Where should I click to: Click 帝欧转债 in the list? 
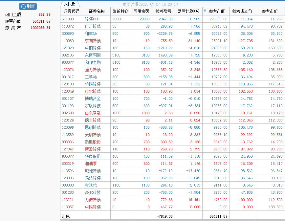(93, 149)
